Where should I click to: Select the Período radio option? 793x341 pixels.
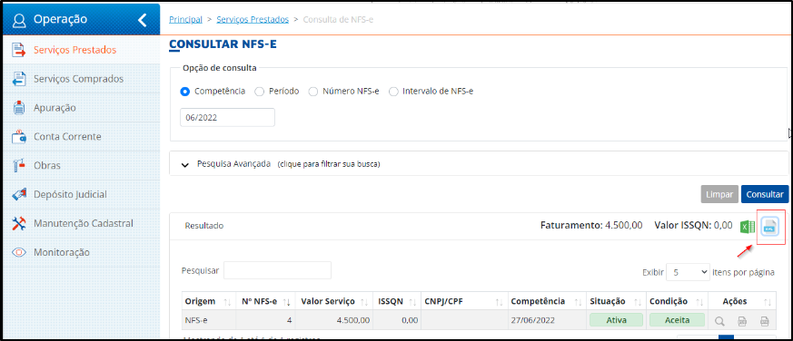(259, 92)
